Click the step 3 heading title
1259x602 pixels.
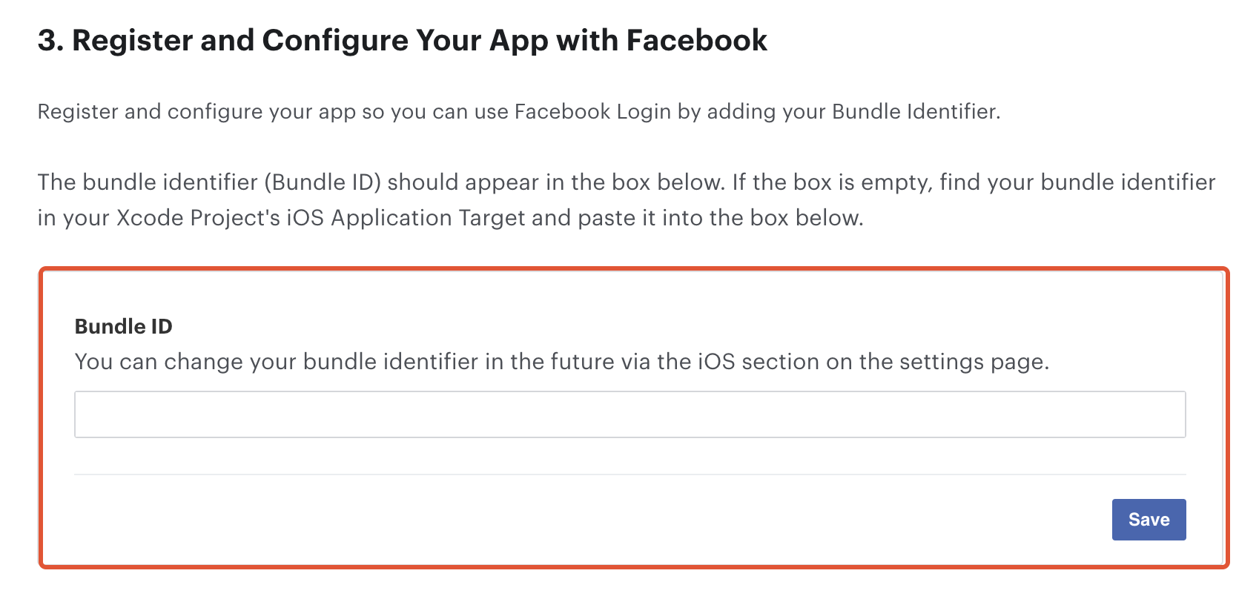coord(403,41)
